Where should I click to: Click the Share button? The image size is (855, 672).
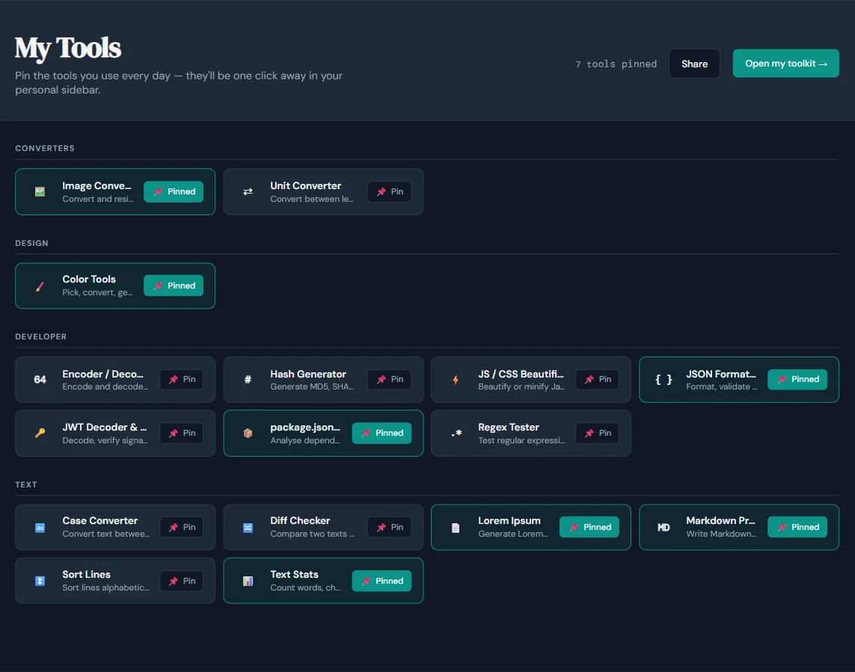693,64
